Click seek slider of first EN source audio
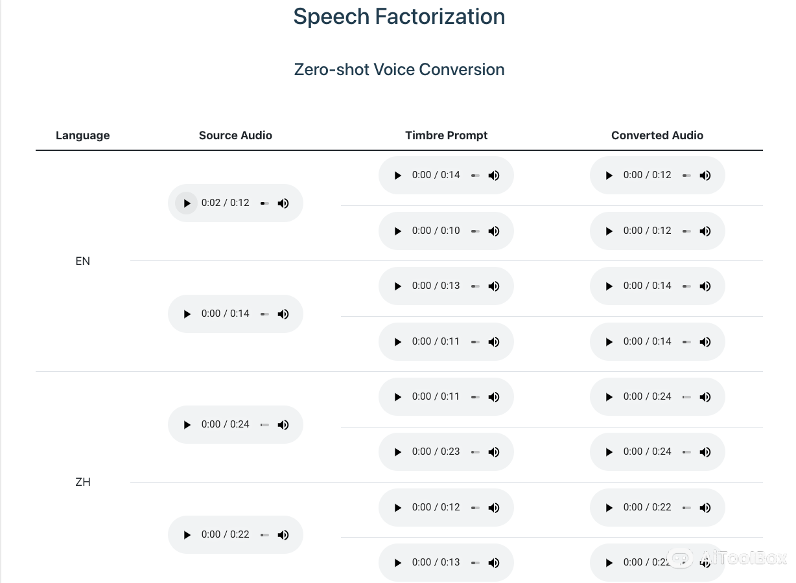796x583 pixels. (264, 203)
